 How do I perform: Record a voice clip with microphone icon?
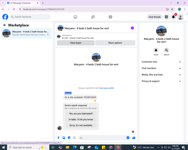click(58, 138)
